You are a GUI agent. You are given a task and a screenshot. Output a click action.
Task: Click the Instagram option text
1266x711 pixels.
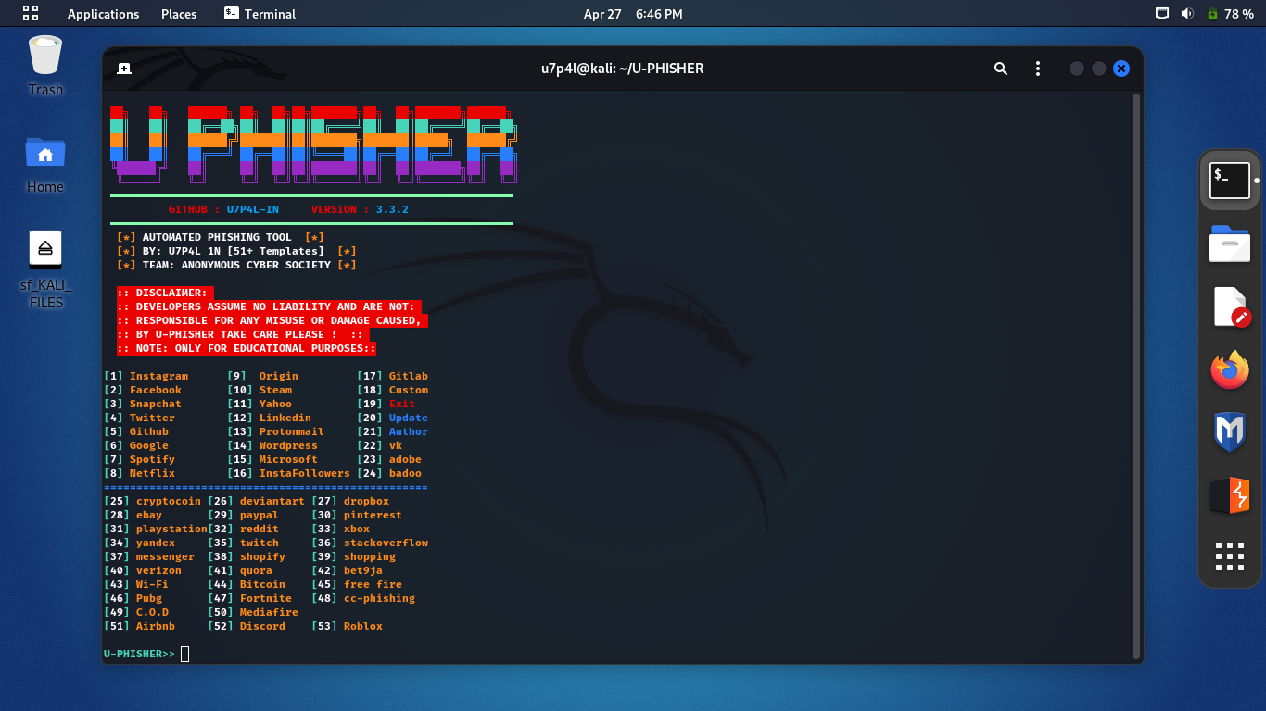[158, 376]
